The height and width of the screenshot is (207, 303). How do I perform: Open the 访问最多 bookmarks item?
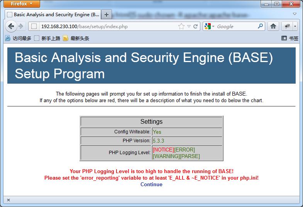coord(18,39)
